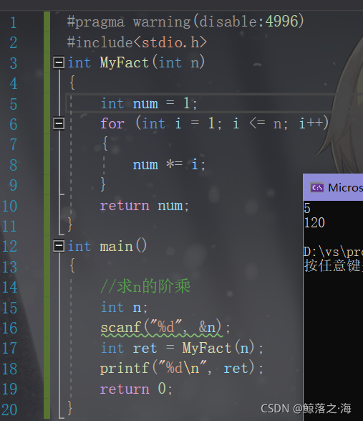Click the 'main' function name
Viewport: 363px width, 421px height.
point(116,246)
